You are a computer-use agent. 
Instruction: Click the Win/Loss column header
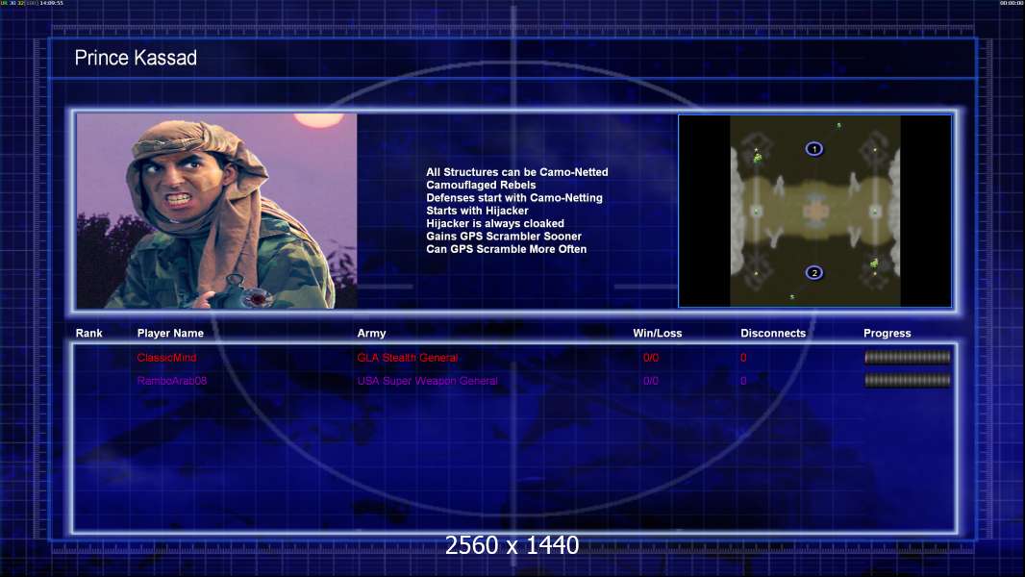tap(657, 334)
